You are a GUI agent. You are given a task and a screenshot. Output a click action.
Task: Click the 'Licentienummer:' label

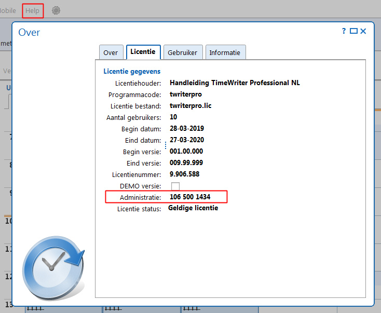point(137,175)
